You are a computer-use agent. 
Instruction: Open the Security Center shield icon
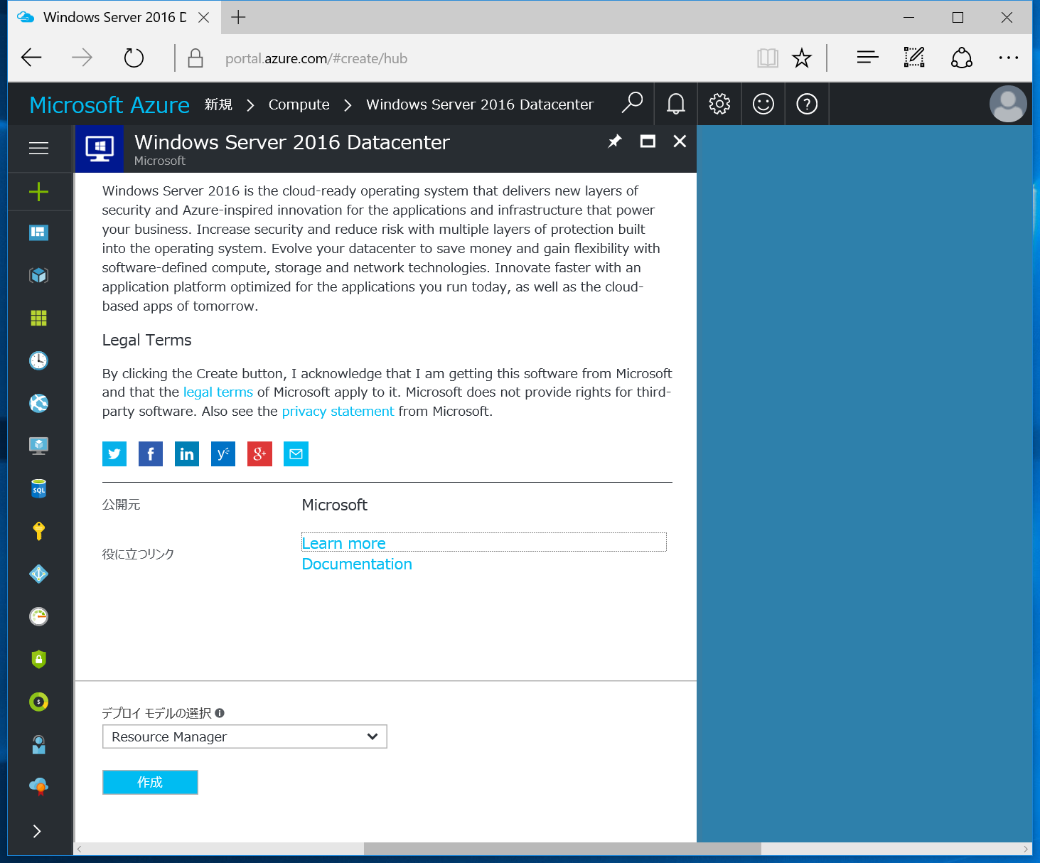tap(38, 659)
